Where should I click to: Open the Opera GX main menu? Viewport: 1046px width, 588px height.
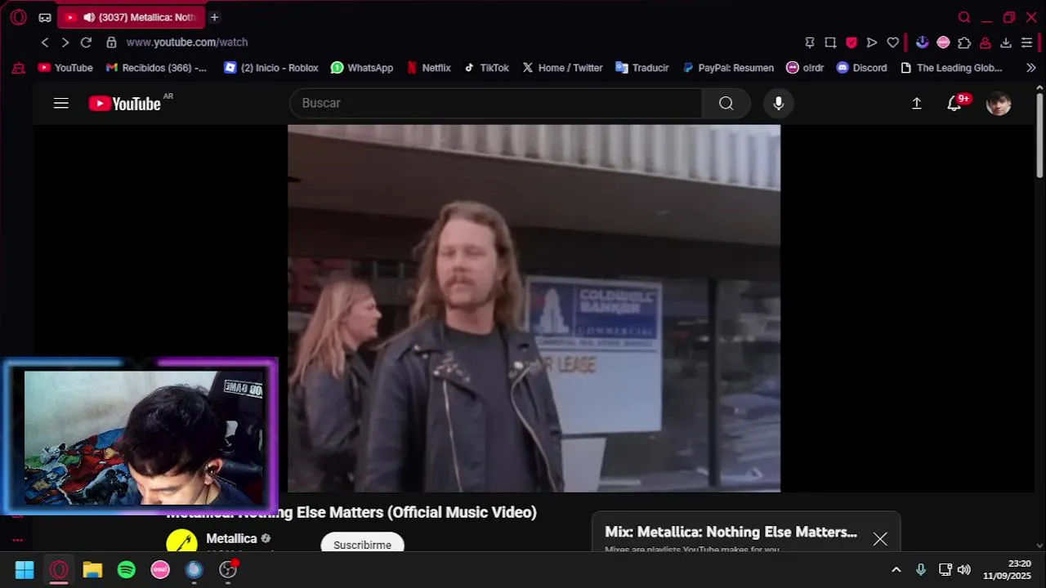18,17
